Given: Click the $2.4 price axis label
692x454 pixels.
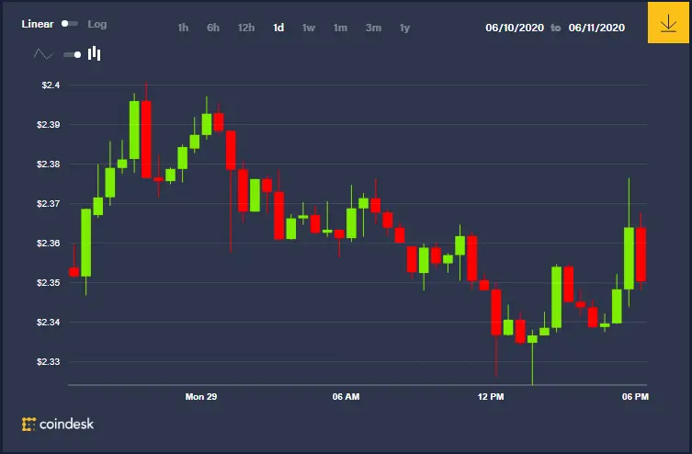Looking at the screenshot, I should click(51, 85).
